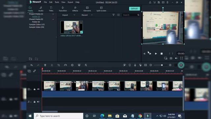Click the Marker shield icon
Image resolution: width=211 pixels, height=119 pixels.
pos(130,65)
